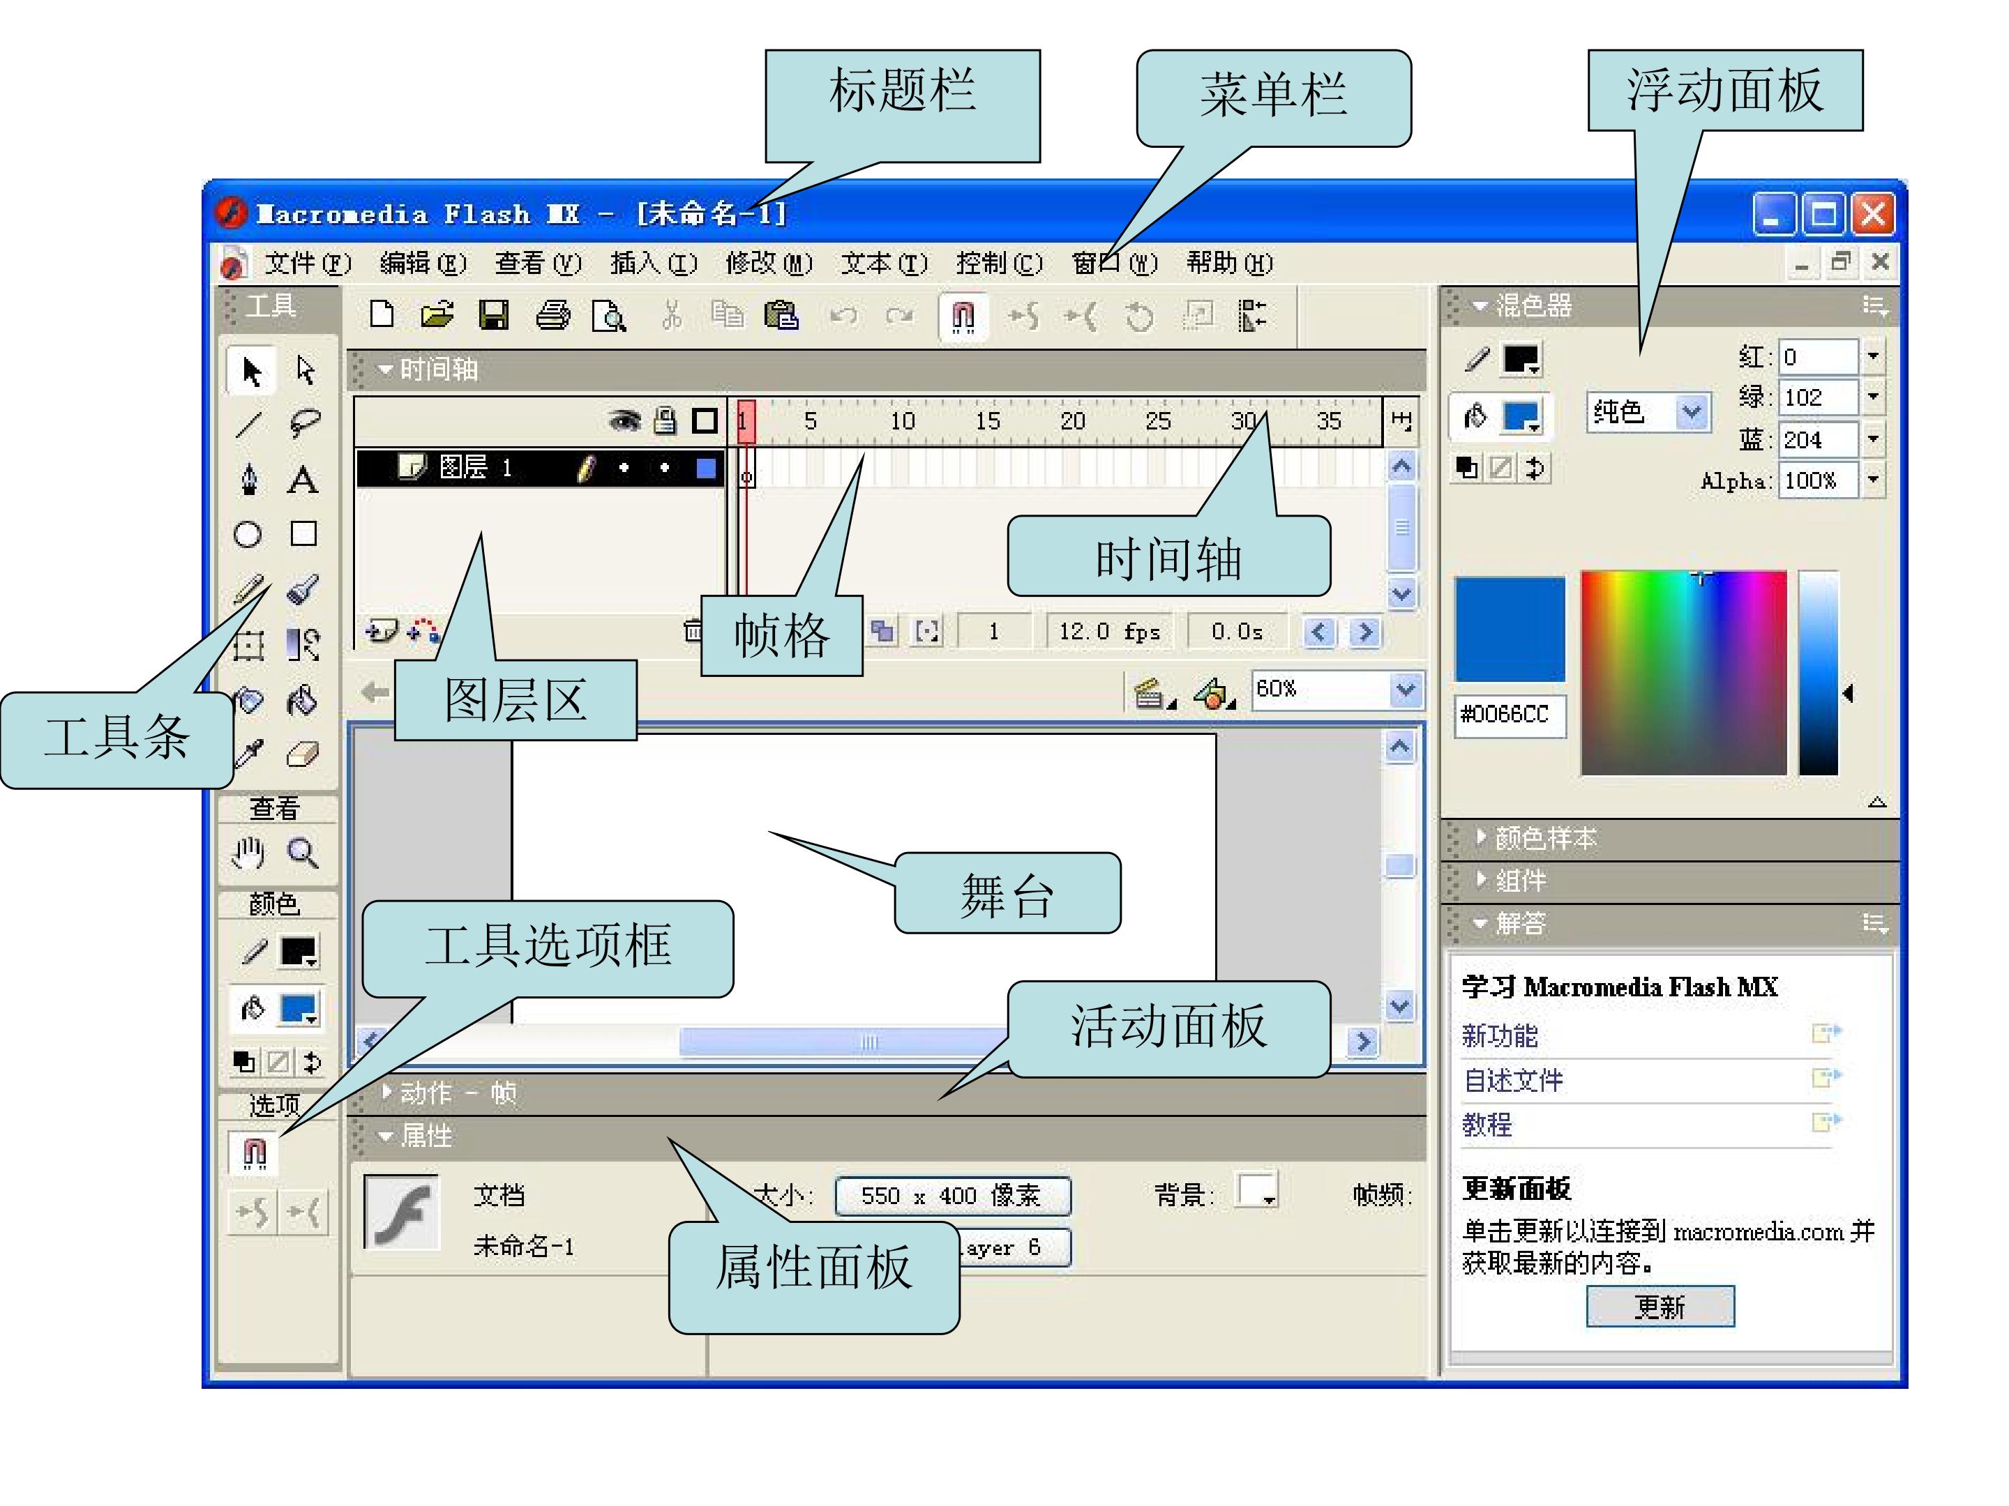Toggle the eye show/hide all layers icon
The width and height of the screenshot is (2009, 1506).
(x=624, y=420)
